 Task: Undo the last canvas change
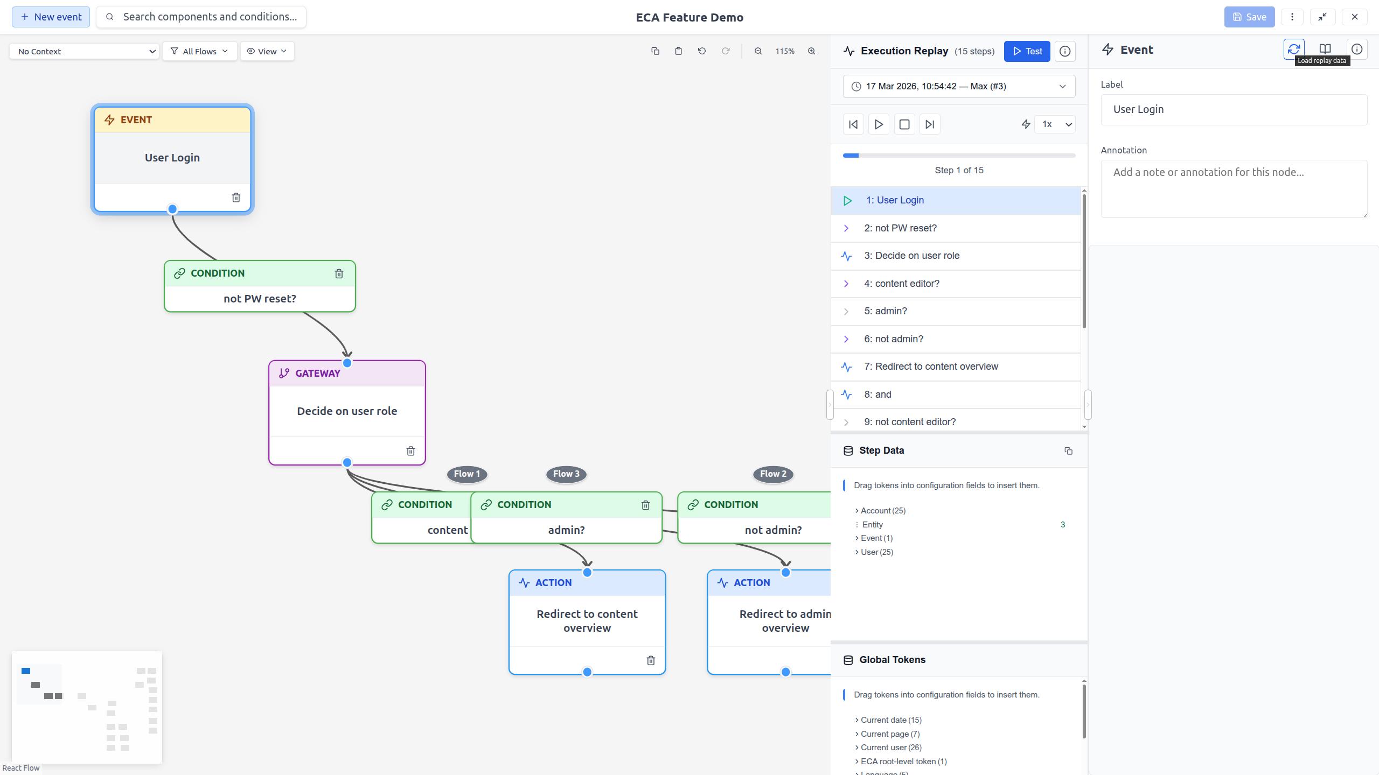(x=701, y=51)
